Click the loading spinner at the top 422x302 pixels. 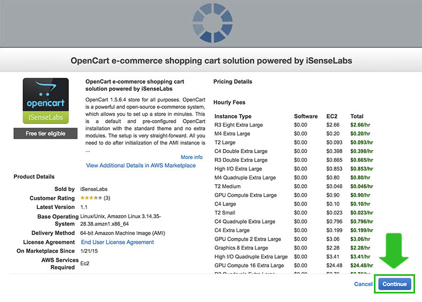[x=213, y=23]
